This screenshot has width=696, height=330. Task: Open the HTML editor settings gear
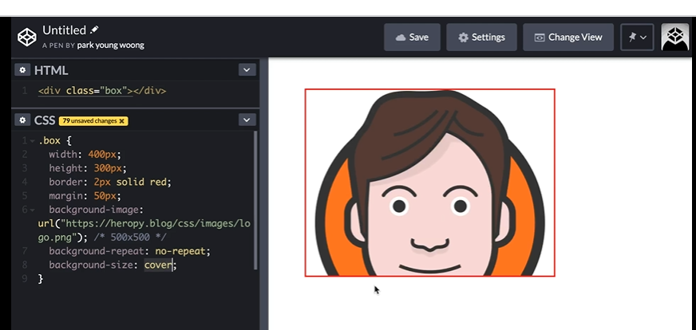22,70
